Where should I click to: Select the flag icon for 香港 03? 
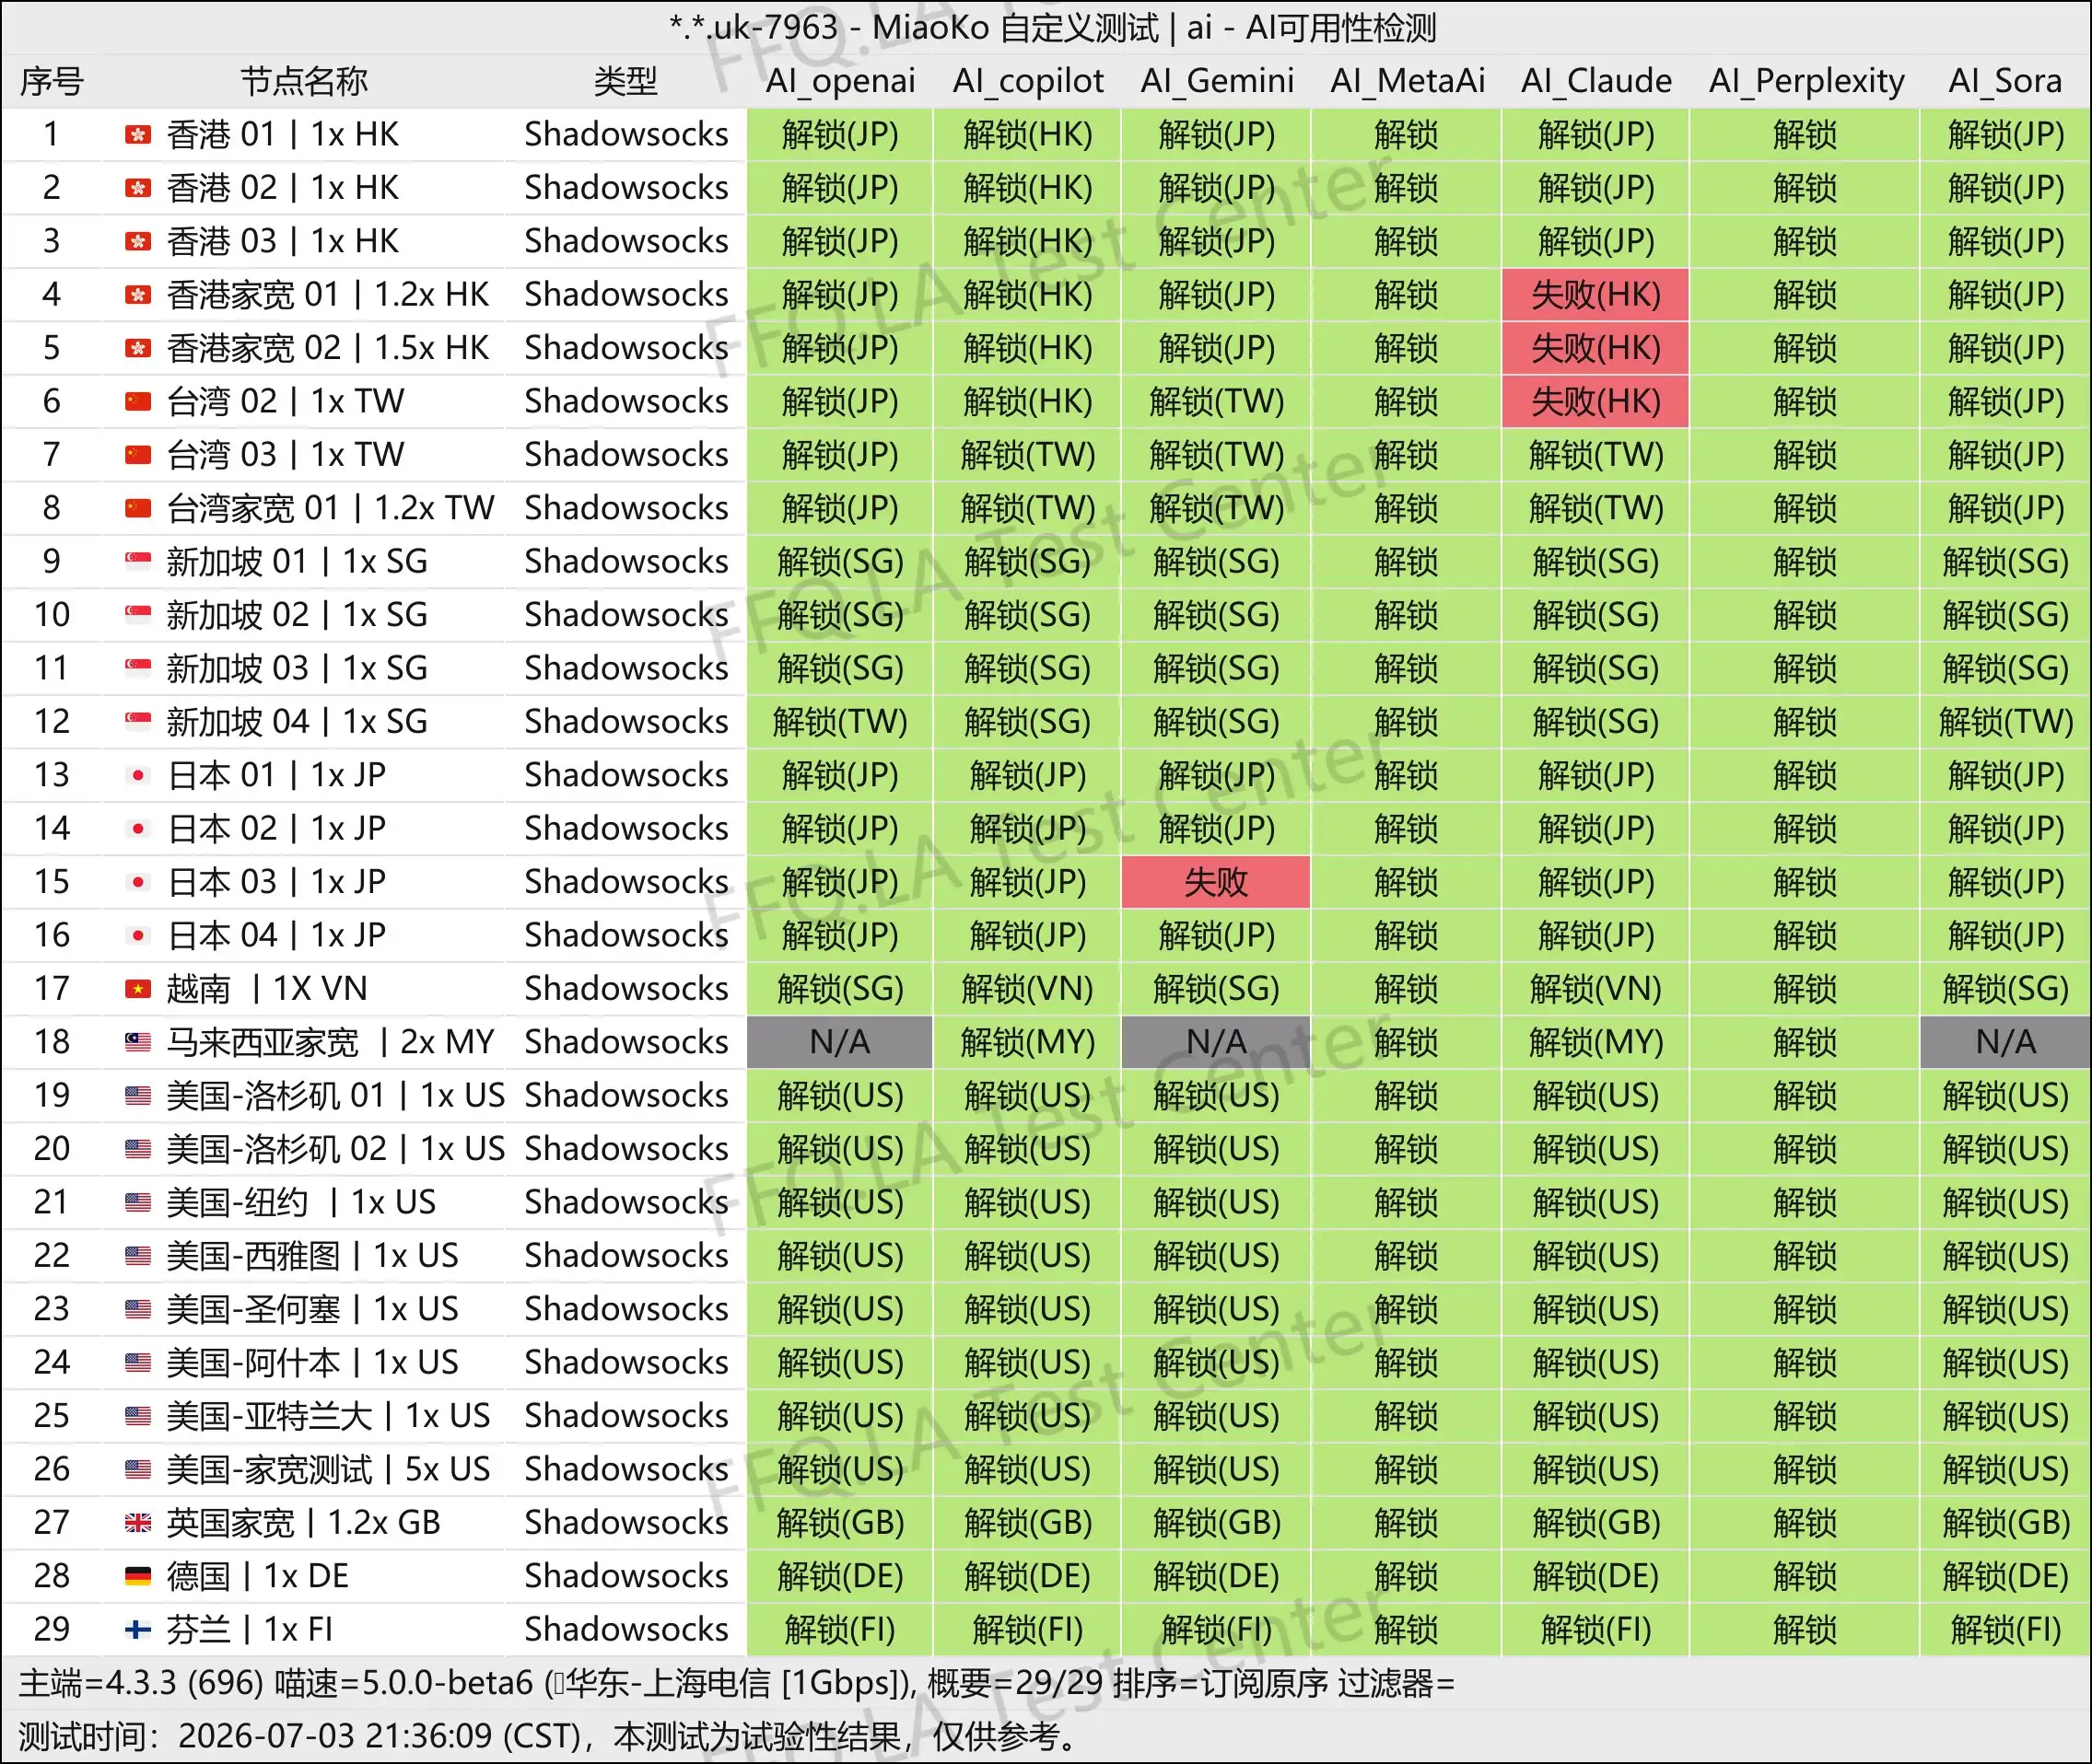click(x=138, y=241)
